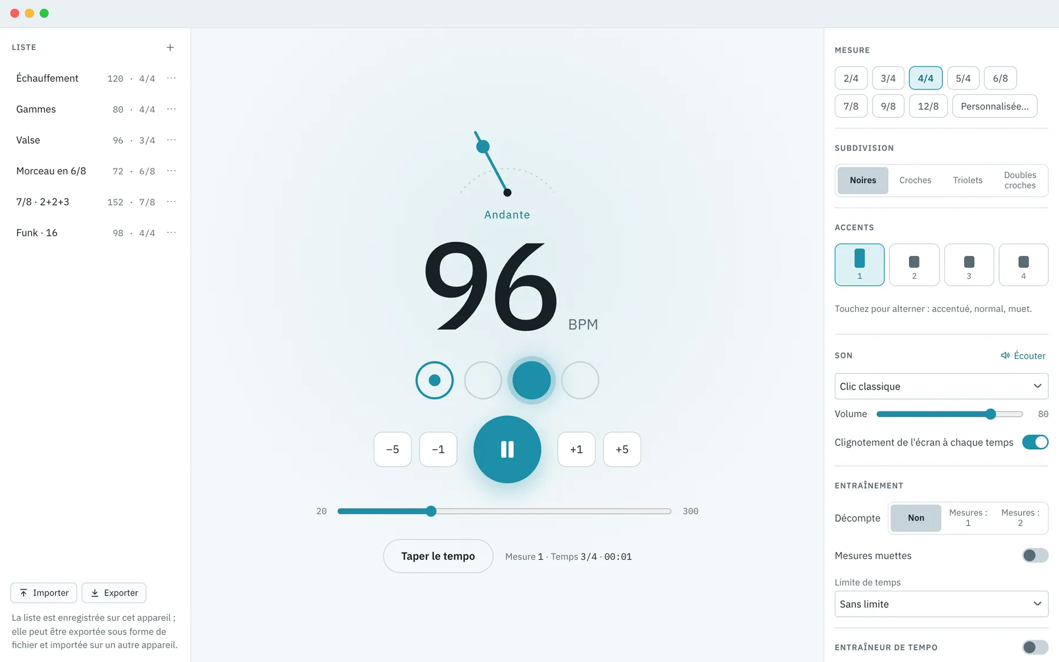Set Décompte to Non

pos(916,518)
